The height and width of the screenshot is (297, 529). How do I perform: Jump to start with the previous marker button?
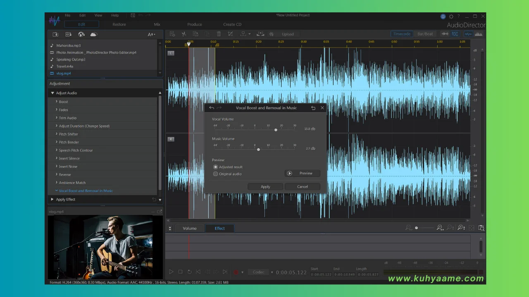(x=198, y=272)
